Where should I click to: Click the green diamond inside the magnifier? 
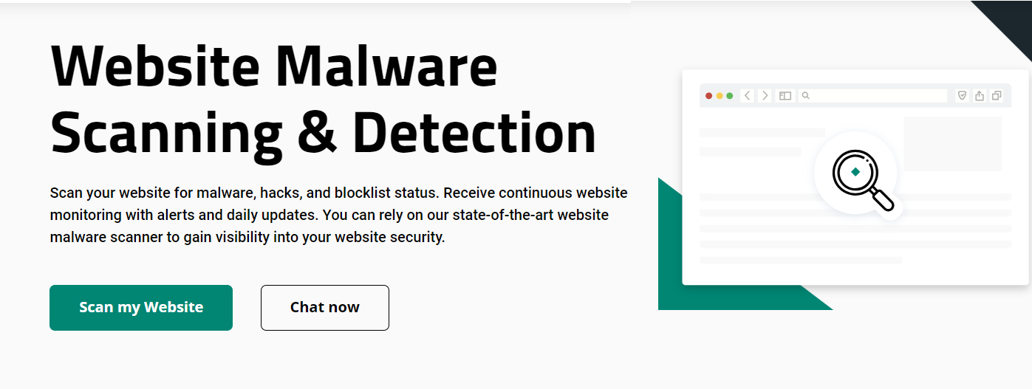tap(855, 172)
